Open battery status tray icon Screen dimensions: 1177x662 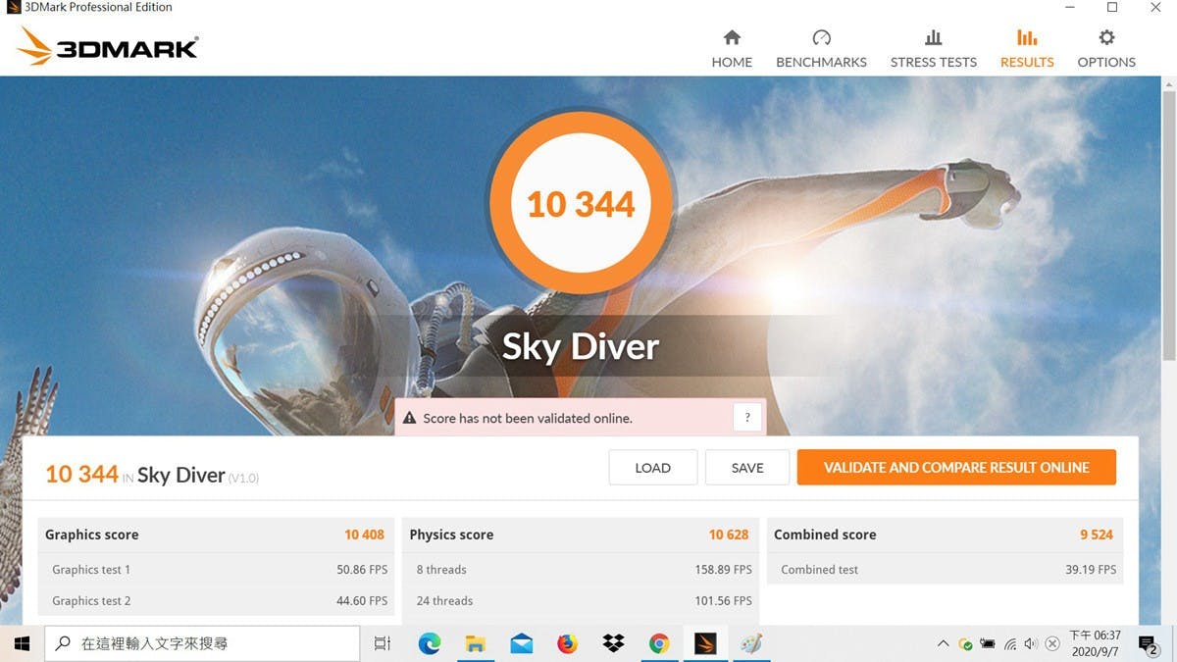(x=988, y=644)
